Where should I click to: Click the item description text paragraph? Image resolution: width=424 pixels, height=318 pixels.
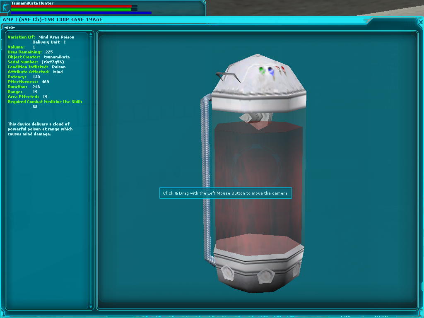(40, 129)
